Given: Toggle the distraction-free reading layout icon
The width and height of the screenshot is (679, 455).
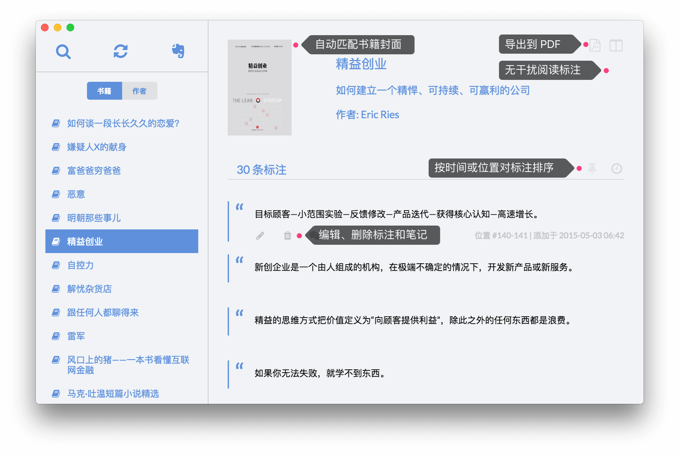Looking at the screenshot, I should tap(616, 45).
